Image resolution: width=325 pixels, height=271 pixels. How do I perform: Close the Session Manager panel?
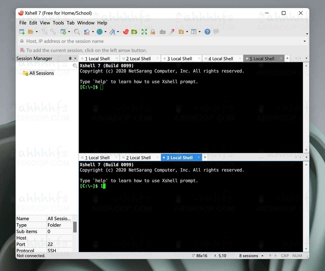pyautogui.click(x=75, y=58)
